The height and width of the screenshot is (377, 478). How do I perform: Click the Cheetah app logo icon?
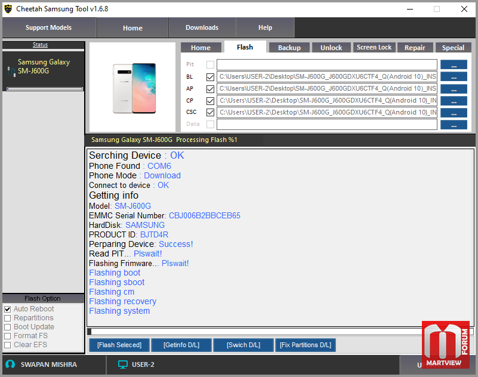tap(8, 9)
